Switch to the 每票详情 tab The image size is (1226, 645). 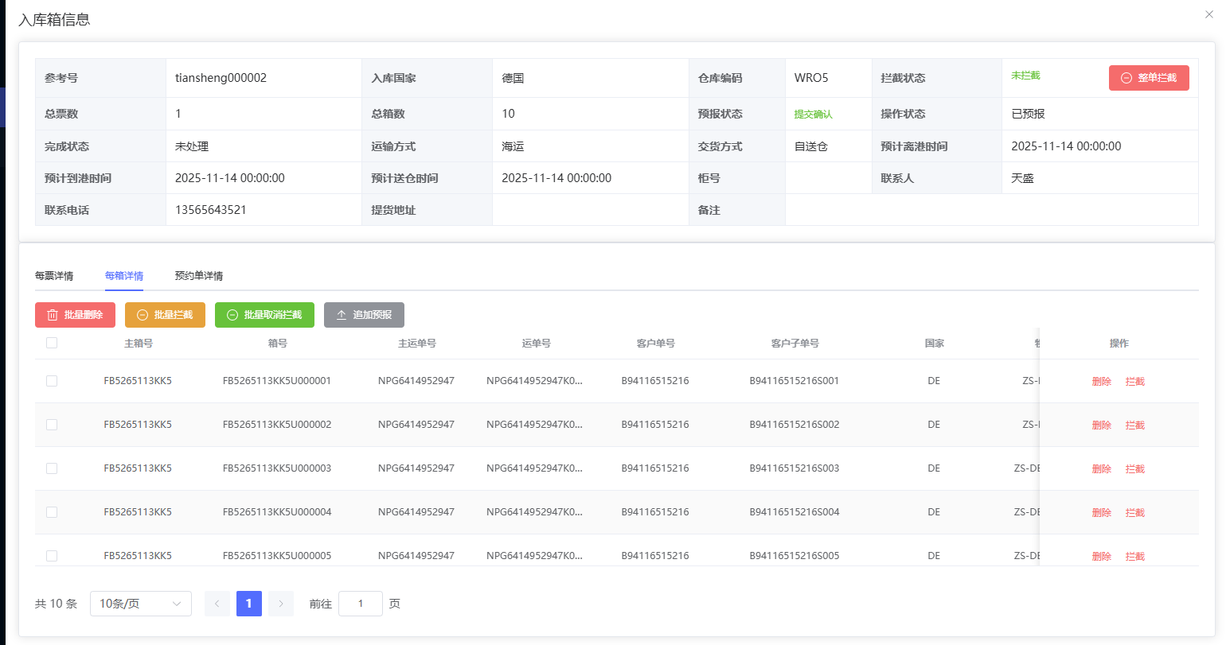click(x=54, y=276)
